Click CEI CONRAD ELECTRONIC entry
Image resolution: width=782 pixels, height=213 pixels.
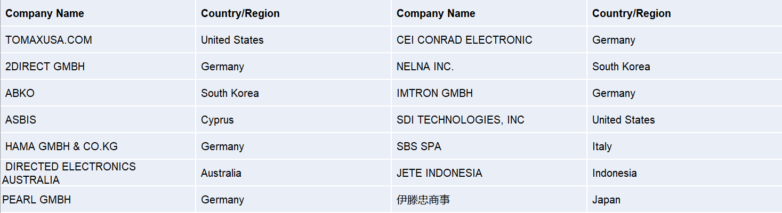(489, 40)
